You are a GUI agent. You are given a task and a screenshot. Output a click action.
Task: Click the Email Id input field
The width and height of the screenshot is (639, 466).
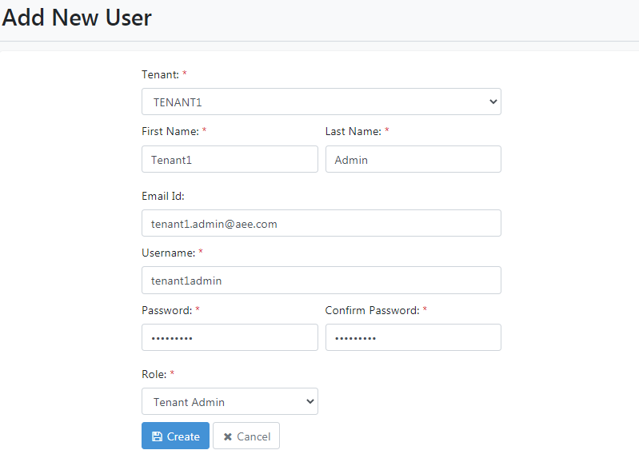pyautogui.click(x=321, y=223)
